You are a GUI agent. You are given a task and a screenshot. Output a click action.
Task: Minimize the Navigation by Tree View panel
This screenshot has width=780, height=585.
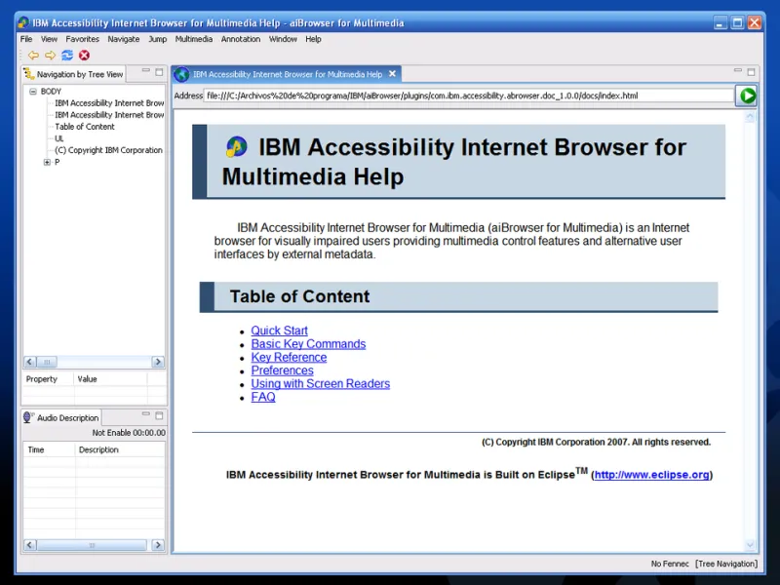(145, 70)
